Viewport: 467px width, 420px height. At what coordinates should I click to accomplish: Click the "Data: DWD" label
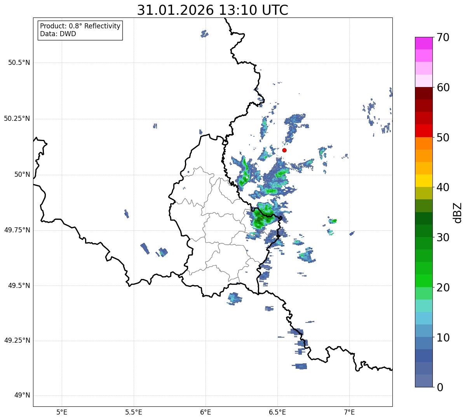(58, 34)
